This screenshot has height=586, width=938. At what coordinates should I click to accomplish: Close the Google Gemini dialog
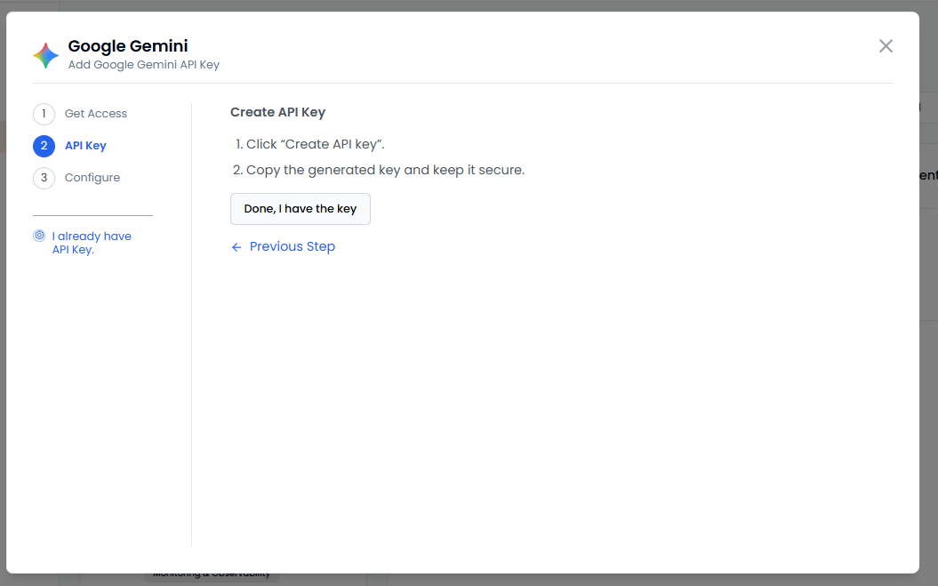coord(886,46)
